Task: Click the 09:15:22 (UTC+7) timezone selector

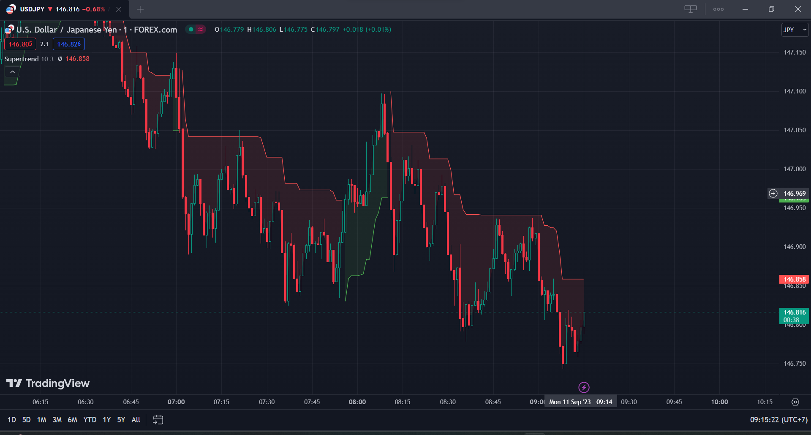Action: coord(778,420)
